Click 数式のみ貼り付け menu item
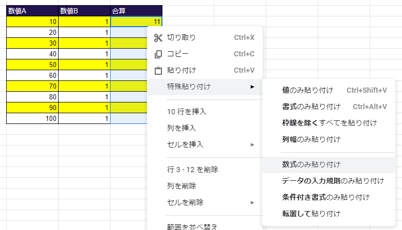This screenshot has width=402, height=230. point(311,164)
